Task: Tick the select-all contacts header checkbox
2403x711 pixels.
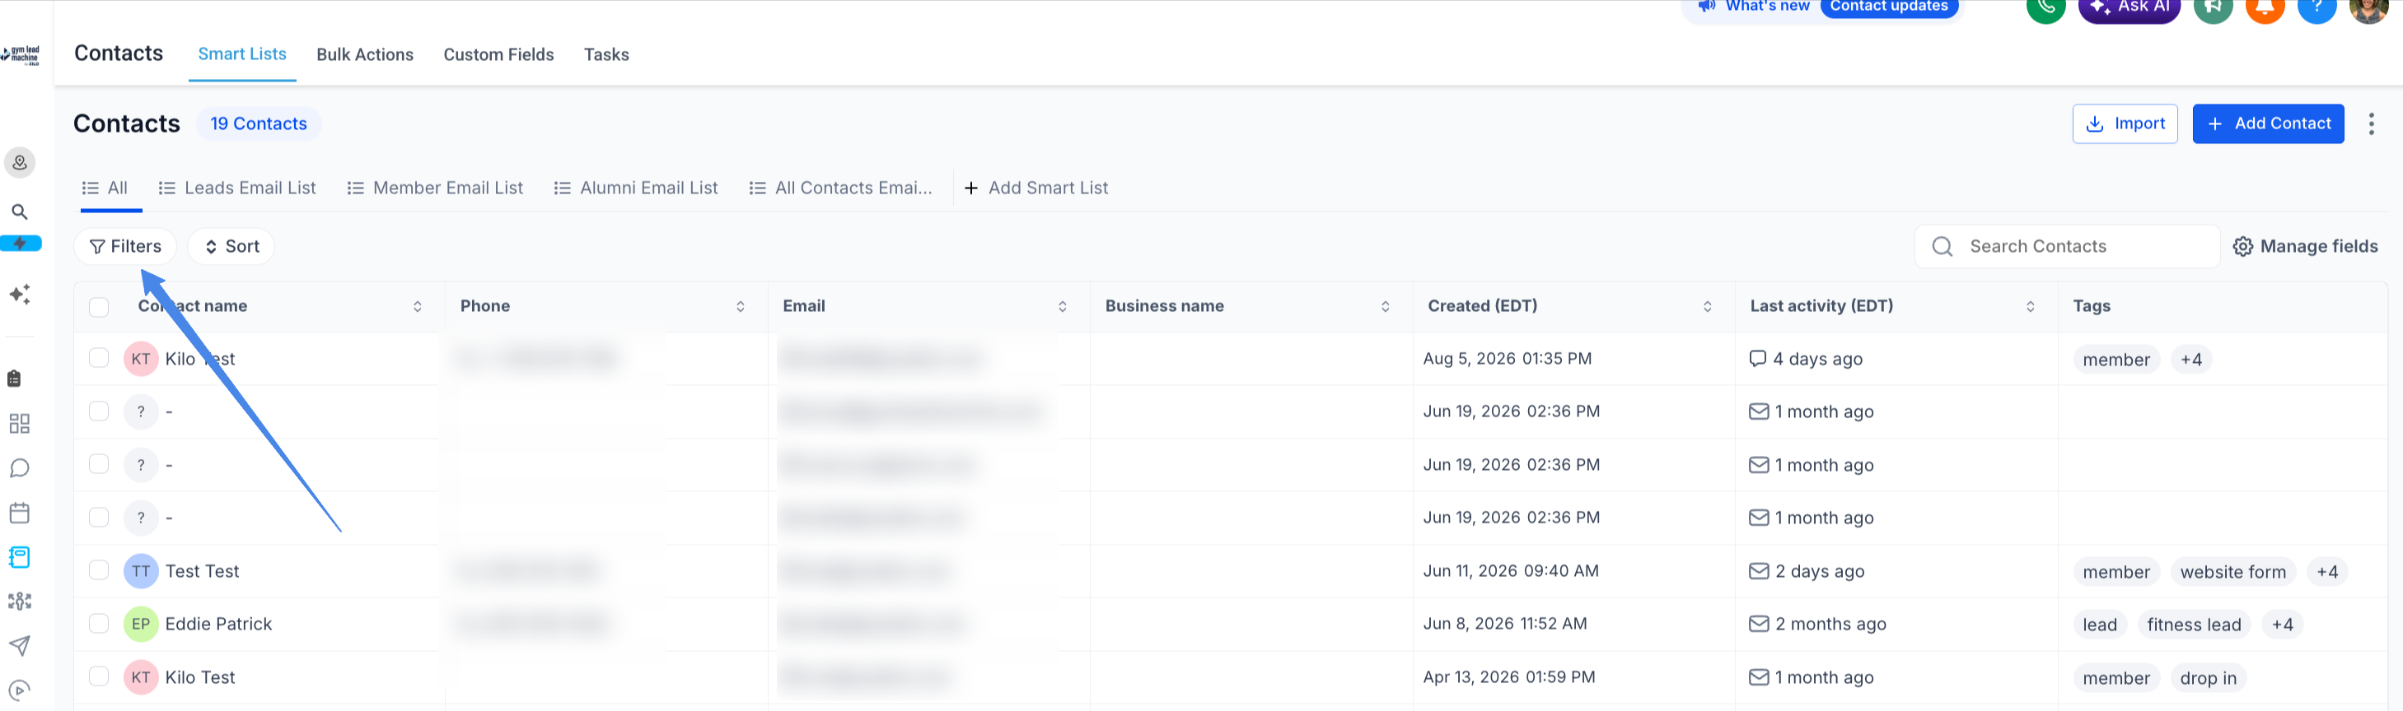Action: pos(99,307)
